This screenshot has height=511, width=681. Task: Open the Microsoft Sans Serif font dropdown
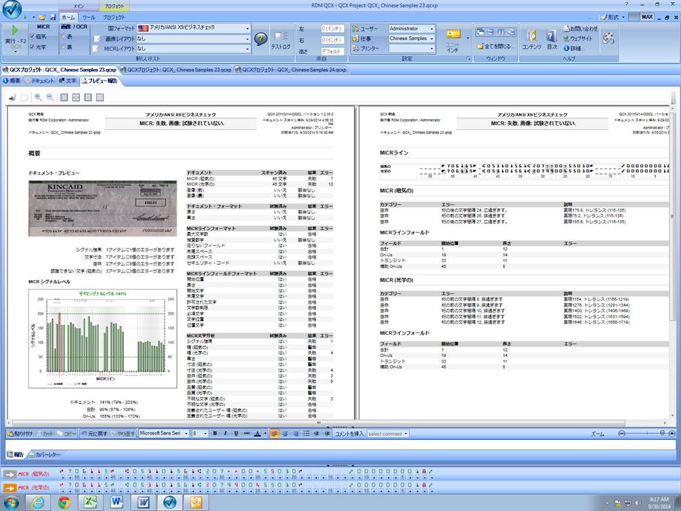tap(186, 433)
